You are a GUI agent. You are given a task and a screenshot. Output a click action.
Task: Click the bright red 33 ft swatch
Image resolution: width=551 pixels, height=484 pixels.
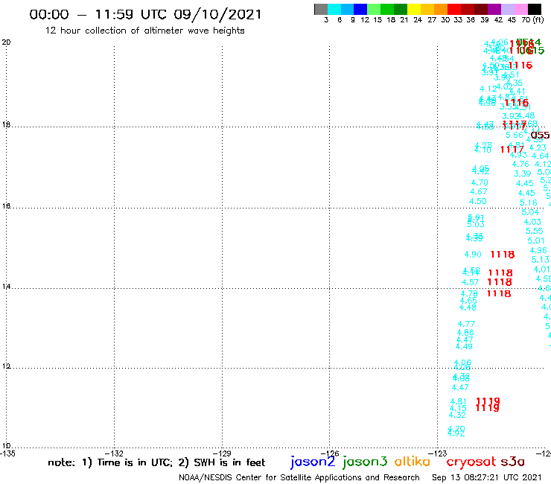454,9
